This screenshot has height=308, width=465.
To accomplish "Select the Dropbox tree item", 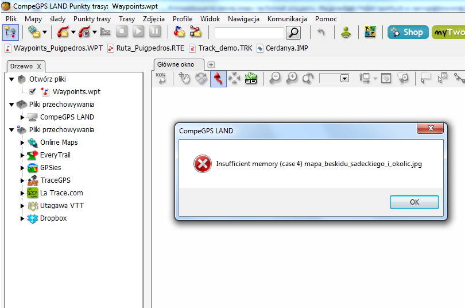I will coord(53,218).
